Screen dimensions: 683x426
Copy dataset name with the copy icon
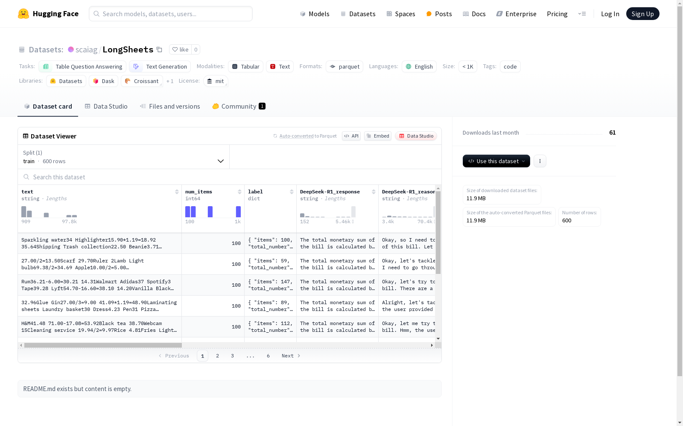(159, 49)
